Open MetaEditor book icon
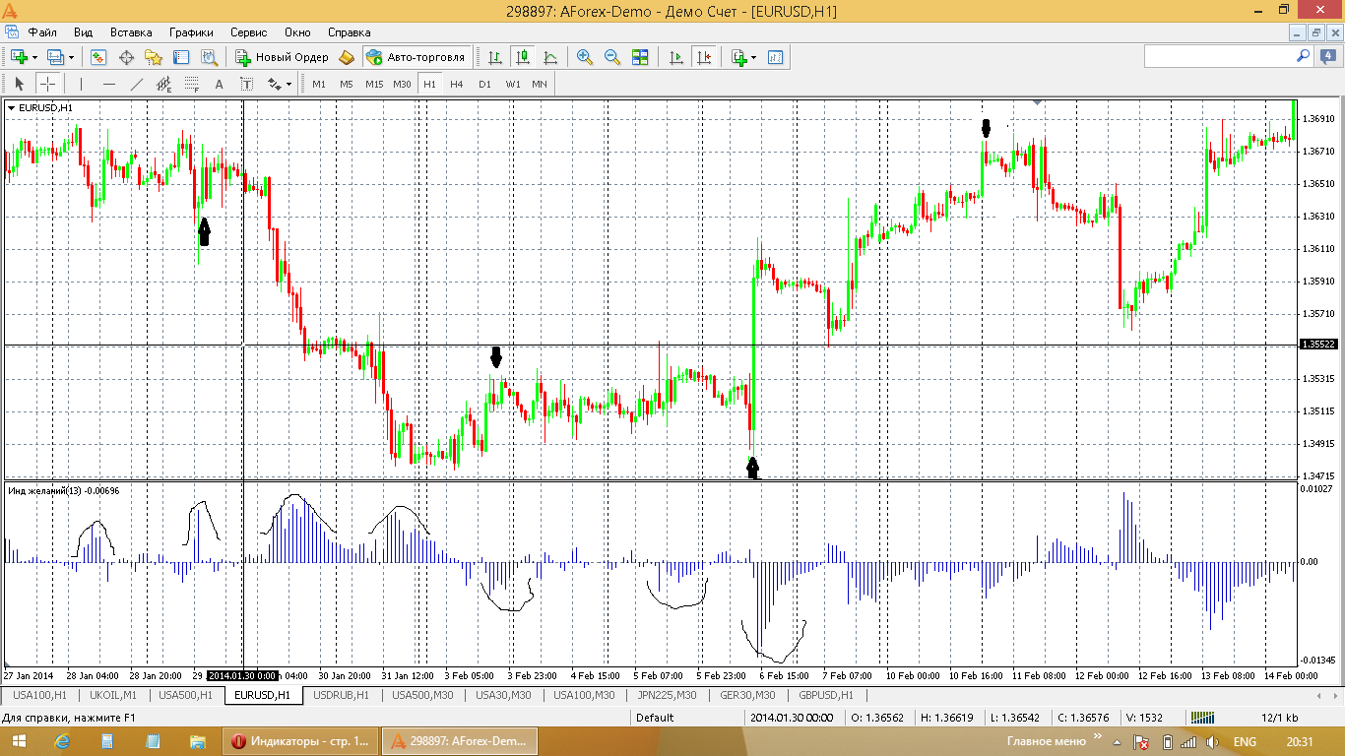The height and width of the screenshot is (756, 1345). pos(347,57)
